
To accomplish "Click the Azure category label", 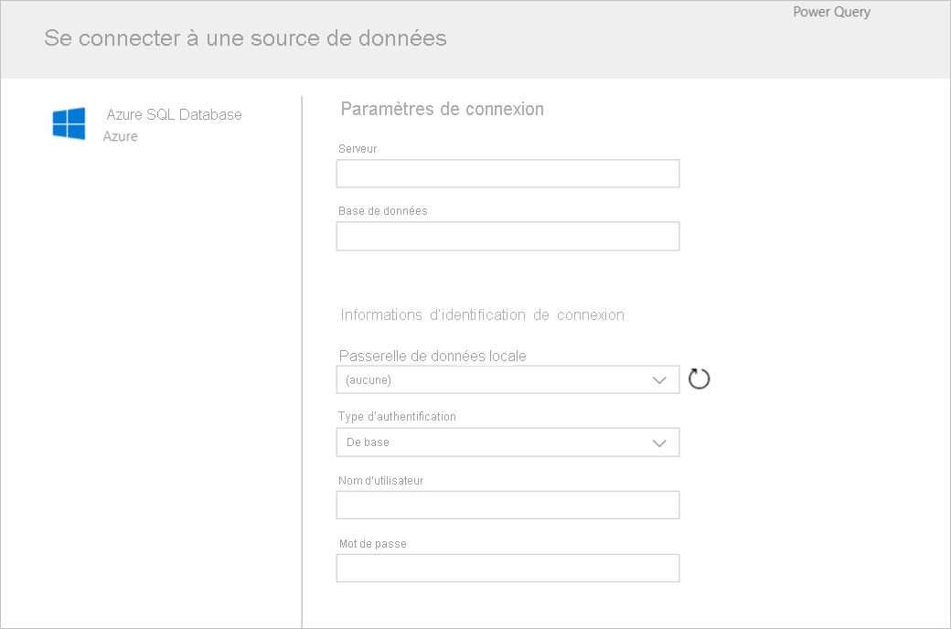I will (x=120, y=136).
